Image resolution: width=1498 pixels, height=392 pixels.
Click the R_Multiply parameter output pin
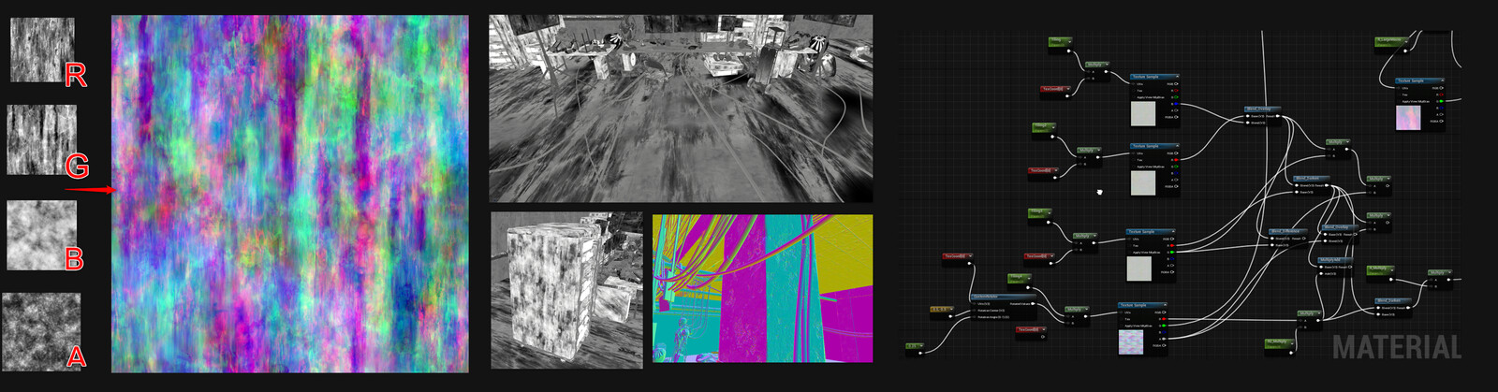(1391, 280)
